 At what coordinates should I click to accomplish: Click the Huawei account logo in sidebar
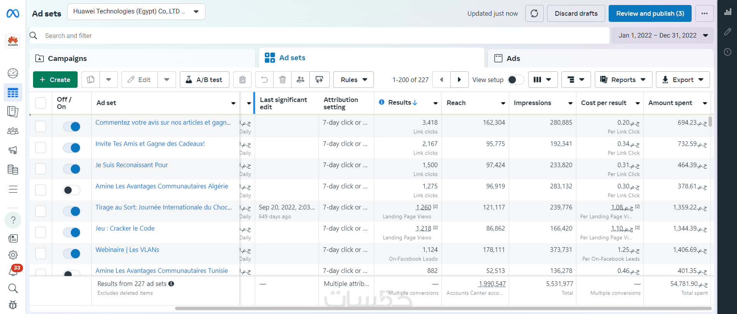point(13,41)
